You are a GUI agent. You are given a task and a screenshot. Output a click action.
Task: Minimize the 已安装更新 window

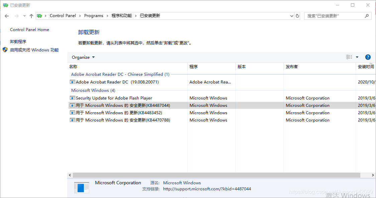pos(338,5)
